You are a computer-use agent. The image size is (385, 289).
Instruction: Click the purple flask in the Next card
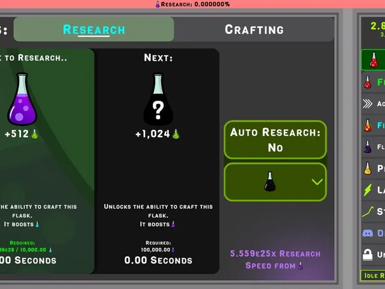tap(173, 224)
